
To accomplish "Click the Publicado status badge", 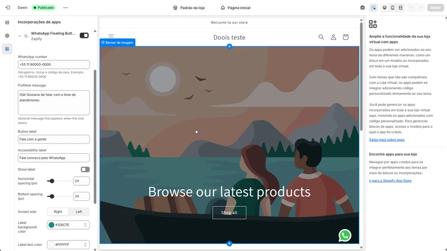I will (44, 8).
